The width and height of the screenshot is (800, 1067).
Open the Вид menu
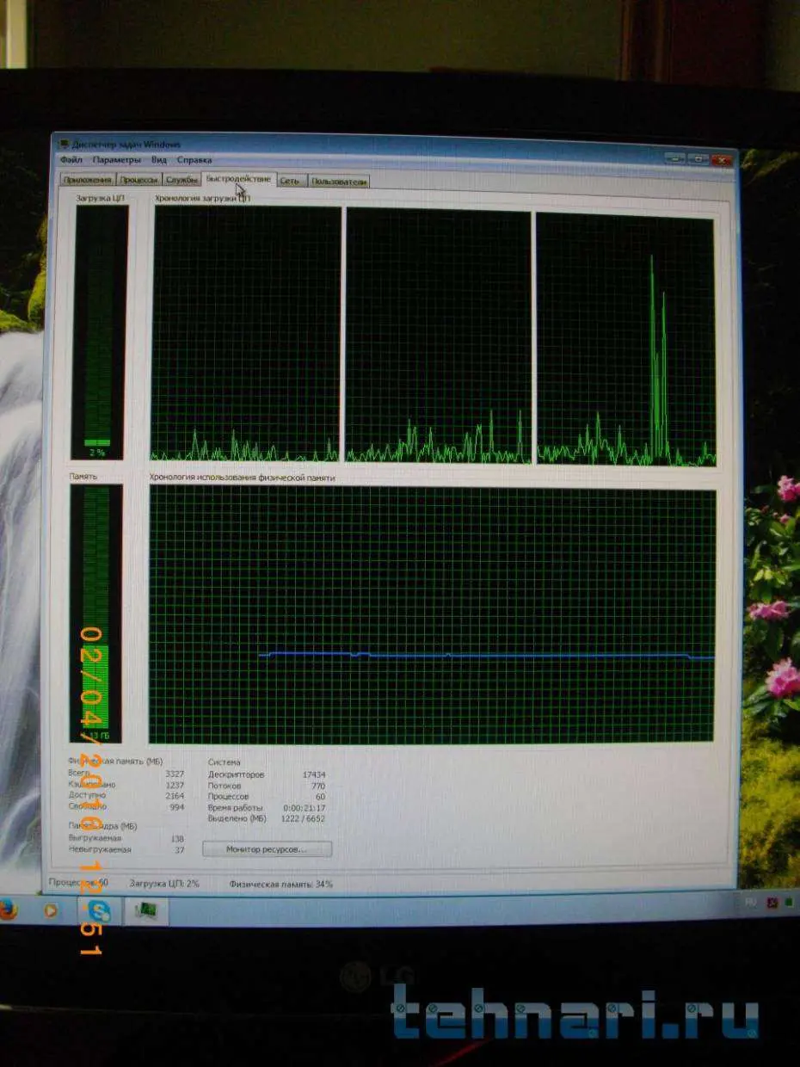[x=158, y=160]
